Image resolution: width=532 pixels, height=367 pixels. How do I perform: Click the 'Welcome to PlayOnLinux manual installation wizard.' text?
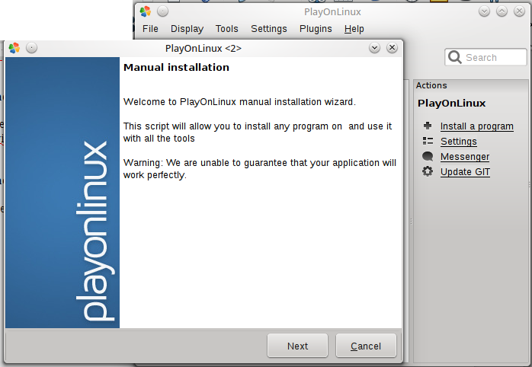tap(239, 102)
